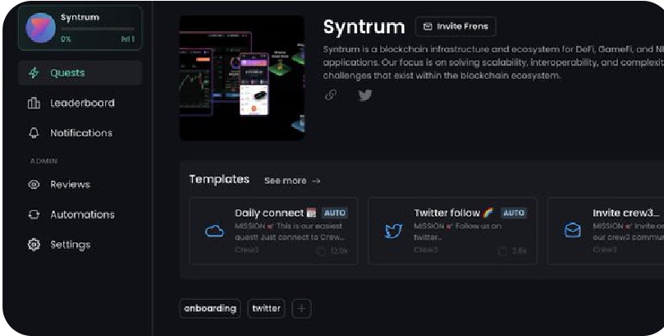664x336 pixels.
Task: Click the Leaderboard bar chart icon
Action: 34,103
